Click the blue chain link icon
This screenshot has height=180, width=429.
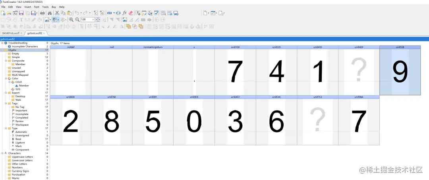(110, 13)
